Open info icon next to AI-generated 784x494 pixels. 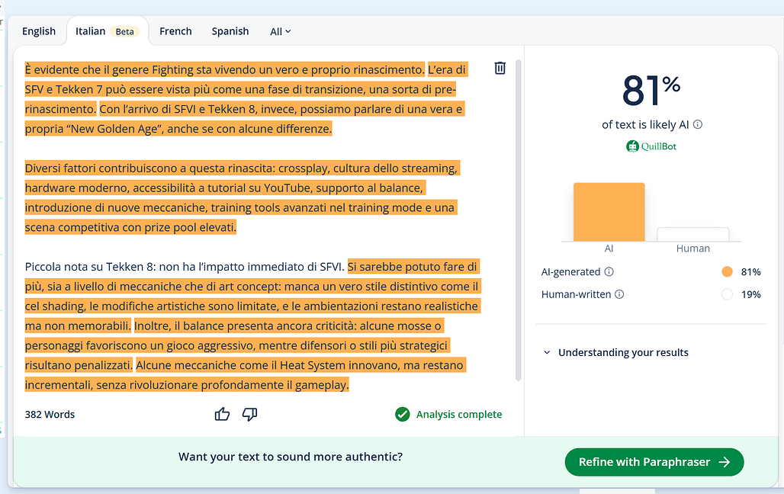point(609,271)
